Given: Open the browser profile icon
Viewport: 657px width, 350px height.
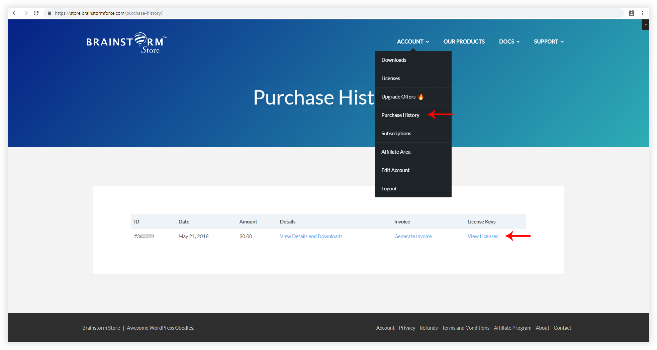Looking at the screenshot, I should pos(631,13).
